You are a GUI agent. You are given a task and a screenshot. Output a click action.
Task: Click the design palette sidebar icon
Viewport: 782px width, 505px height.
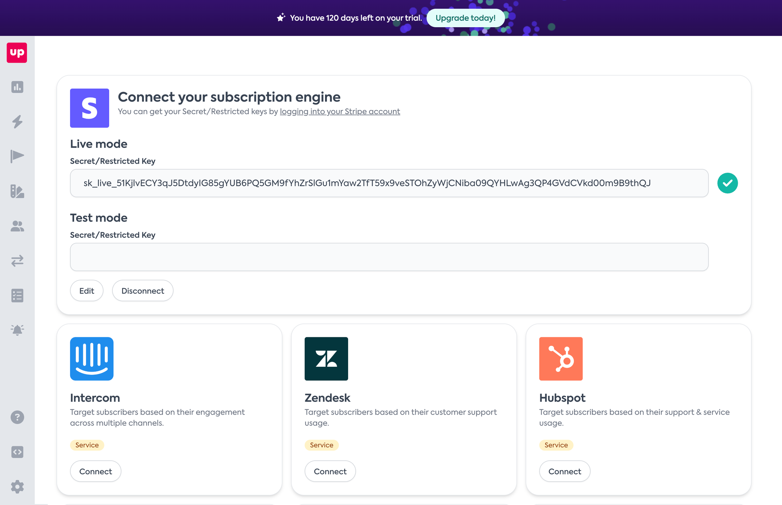[17, 191]
